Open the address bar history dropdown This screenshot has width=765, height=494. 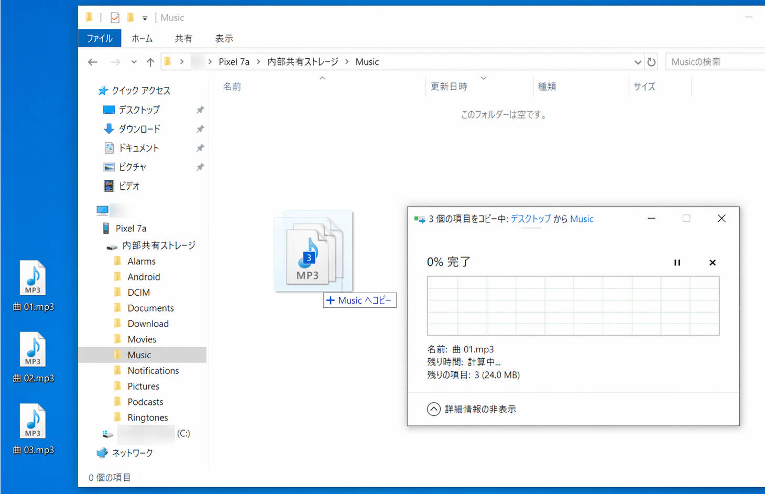point(637,61)
